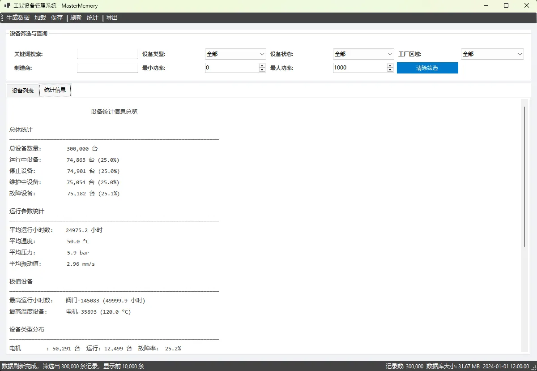The image size is (537, 371).
Task: Increase 最小功率 with up arrow
Action: (x=262, y=65)
